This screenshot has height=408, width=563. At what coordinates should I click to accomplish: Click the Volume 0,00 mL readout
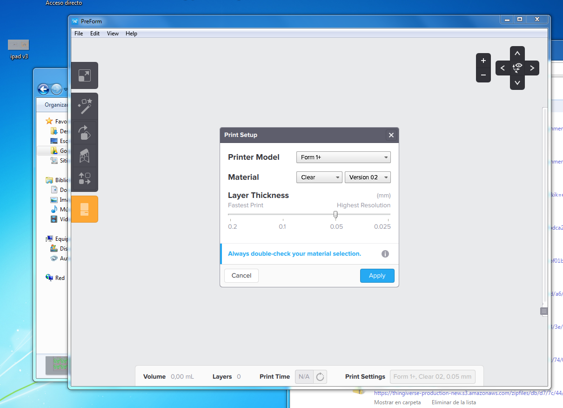pos(168,377)
